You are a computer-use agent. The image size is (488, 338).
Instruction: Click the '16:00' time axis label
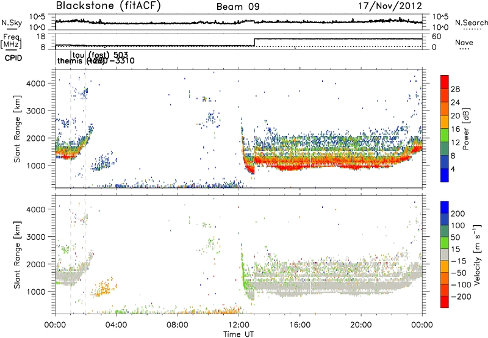[300, 325]
